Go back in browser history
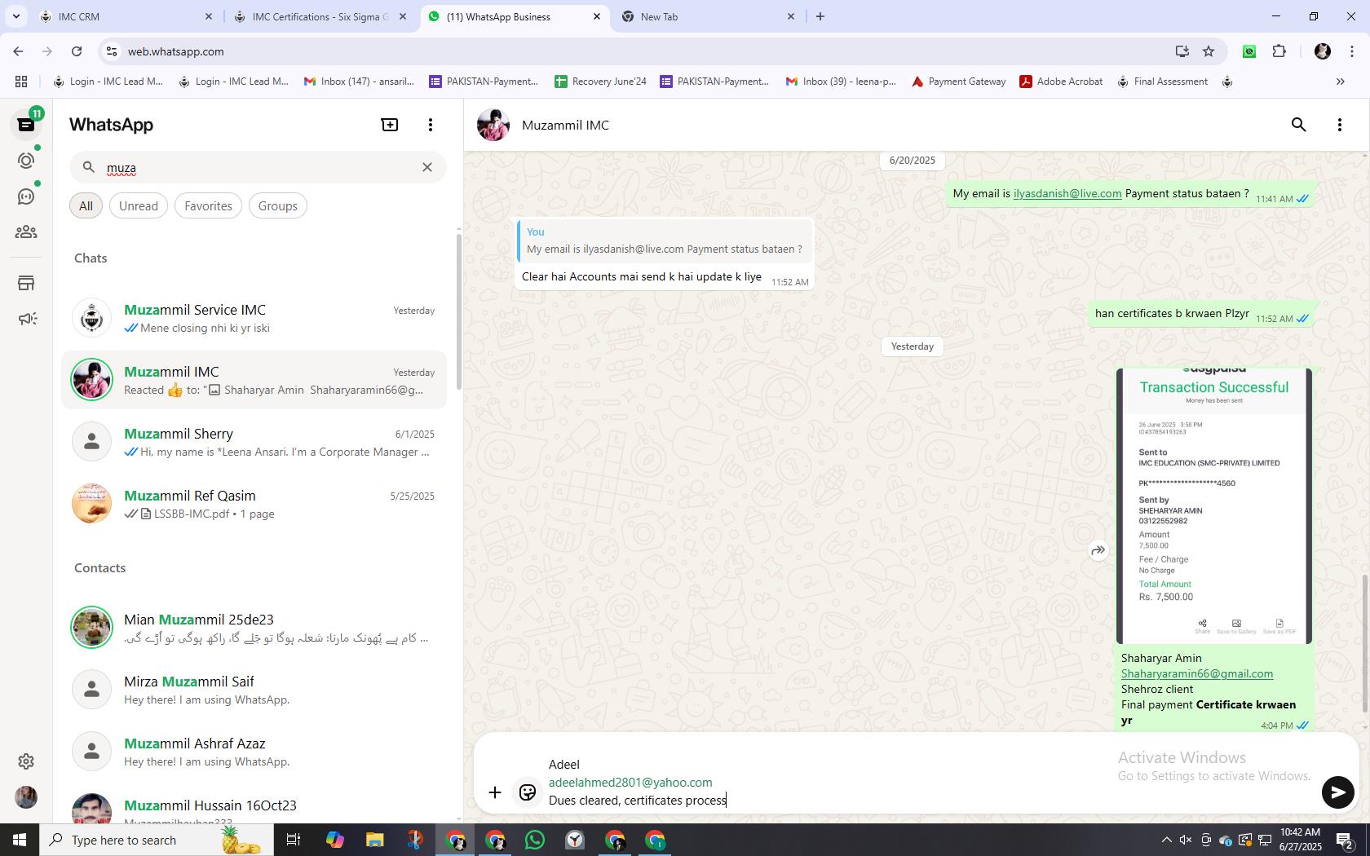The height and width of the screenshot is (856, 1370). 18,51
